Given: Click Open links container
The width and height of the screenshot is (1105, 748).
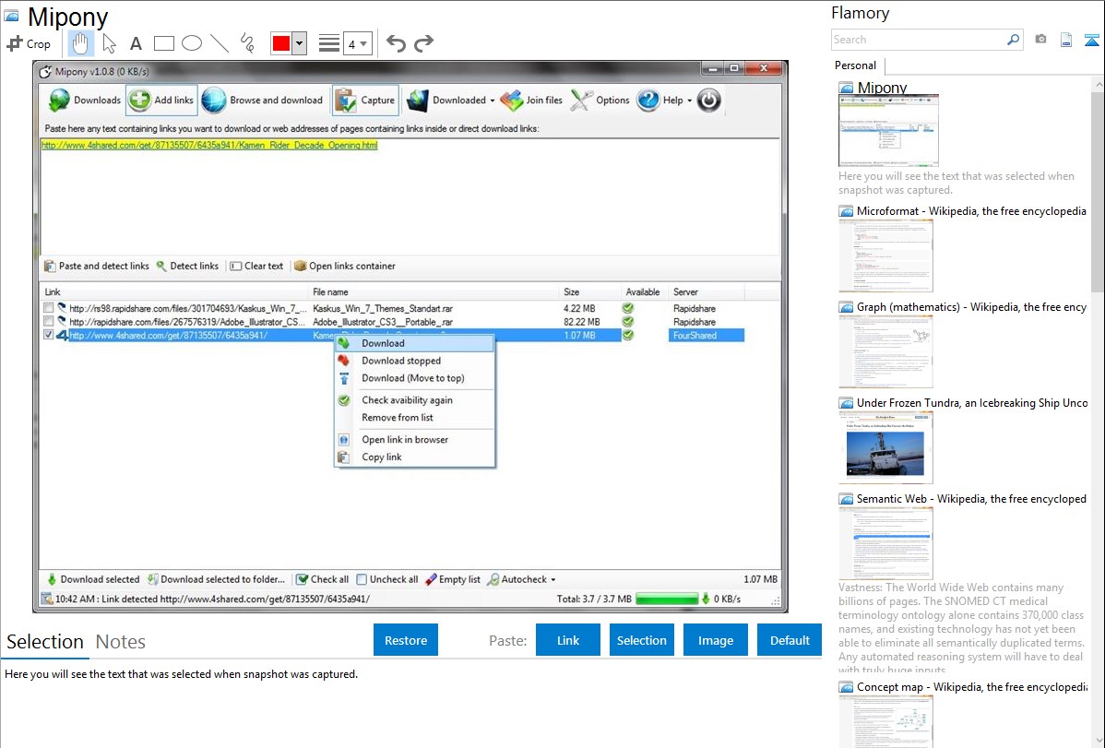Looking at the screenshot, I should 345,266.
